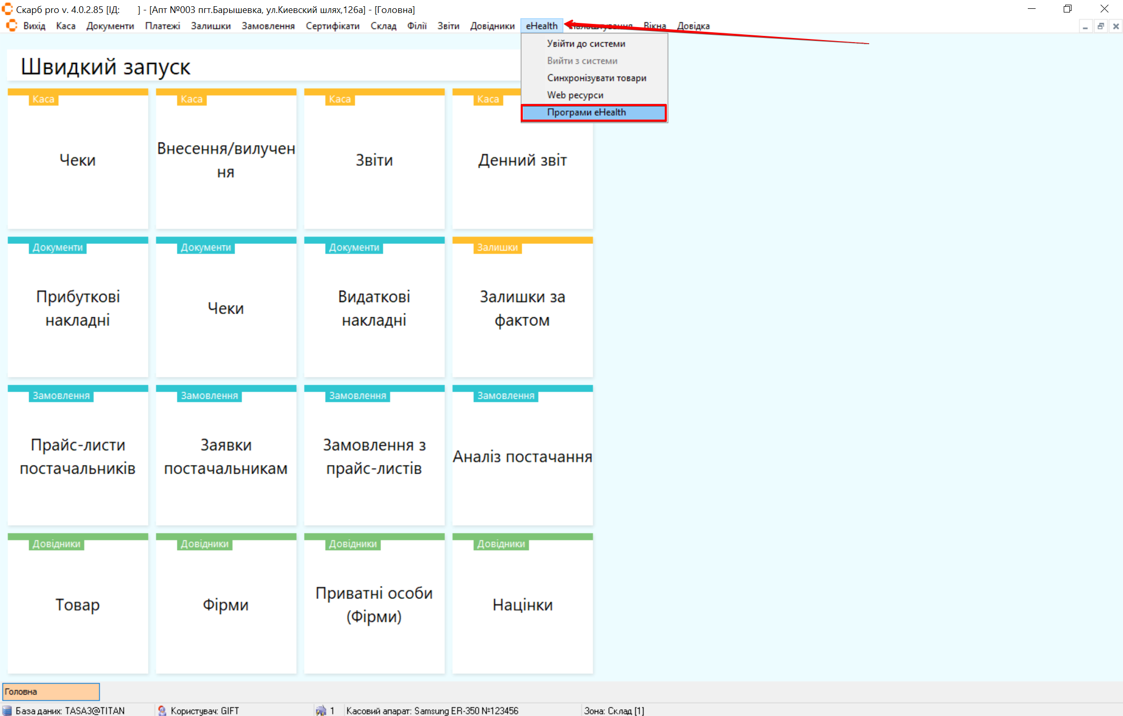This screenshot has height=716, width=1123.
Task: Expand the Довідники menu
Action: coord(492,26)
